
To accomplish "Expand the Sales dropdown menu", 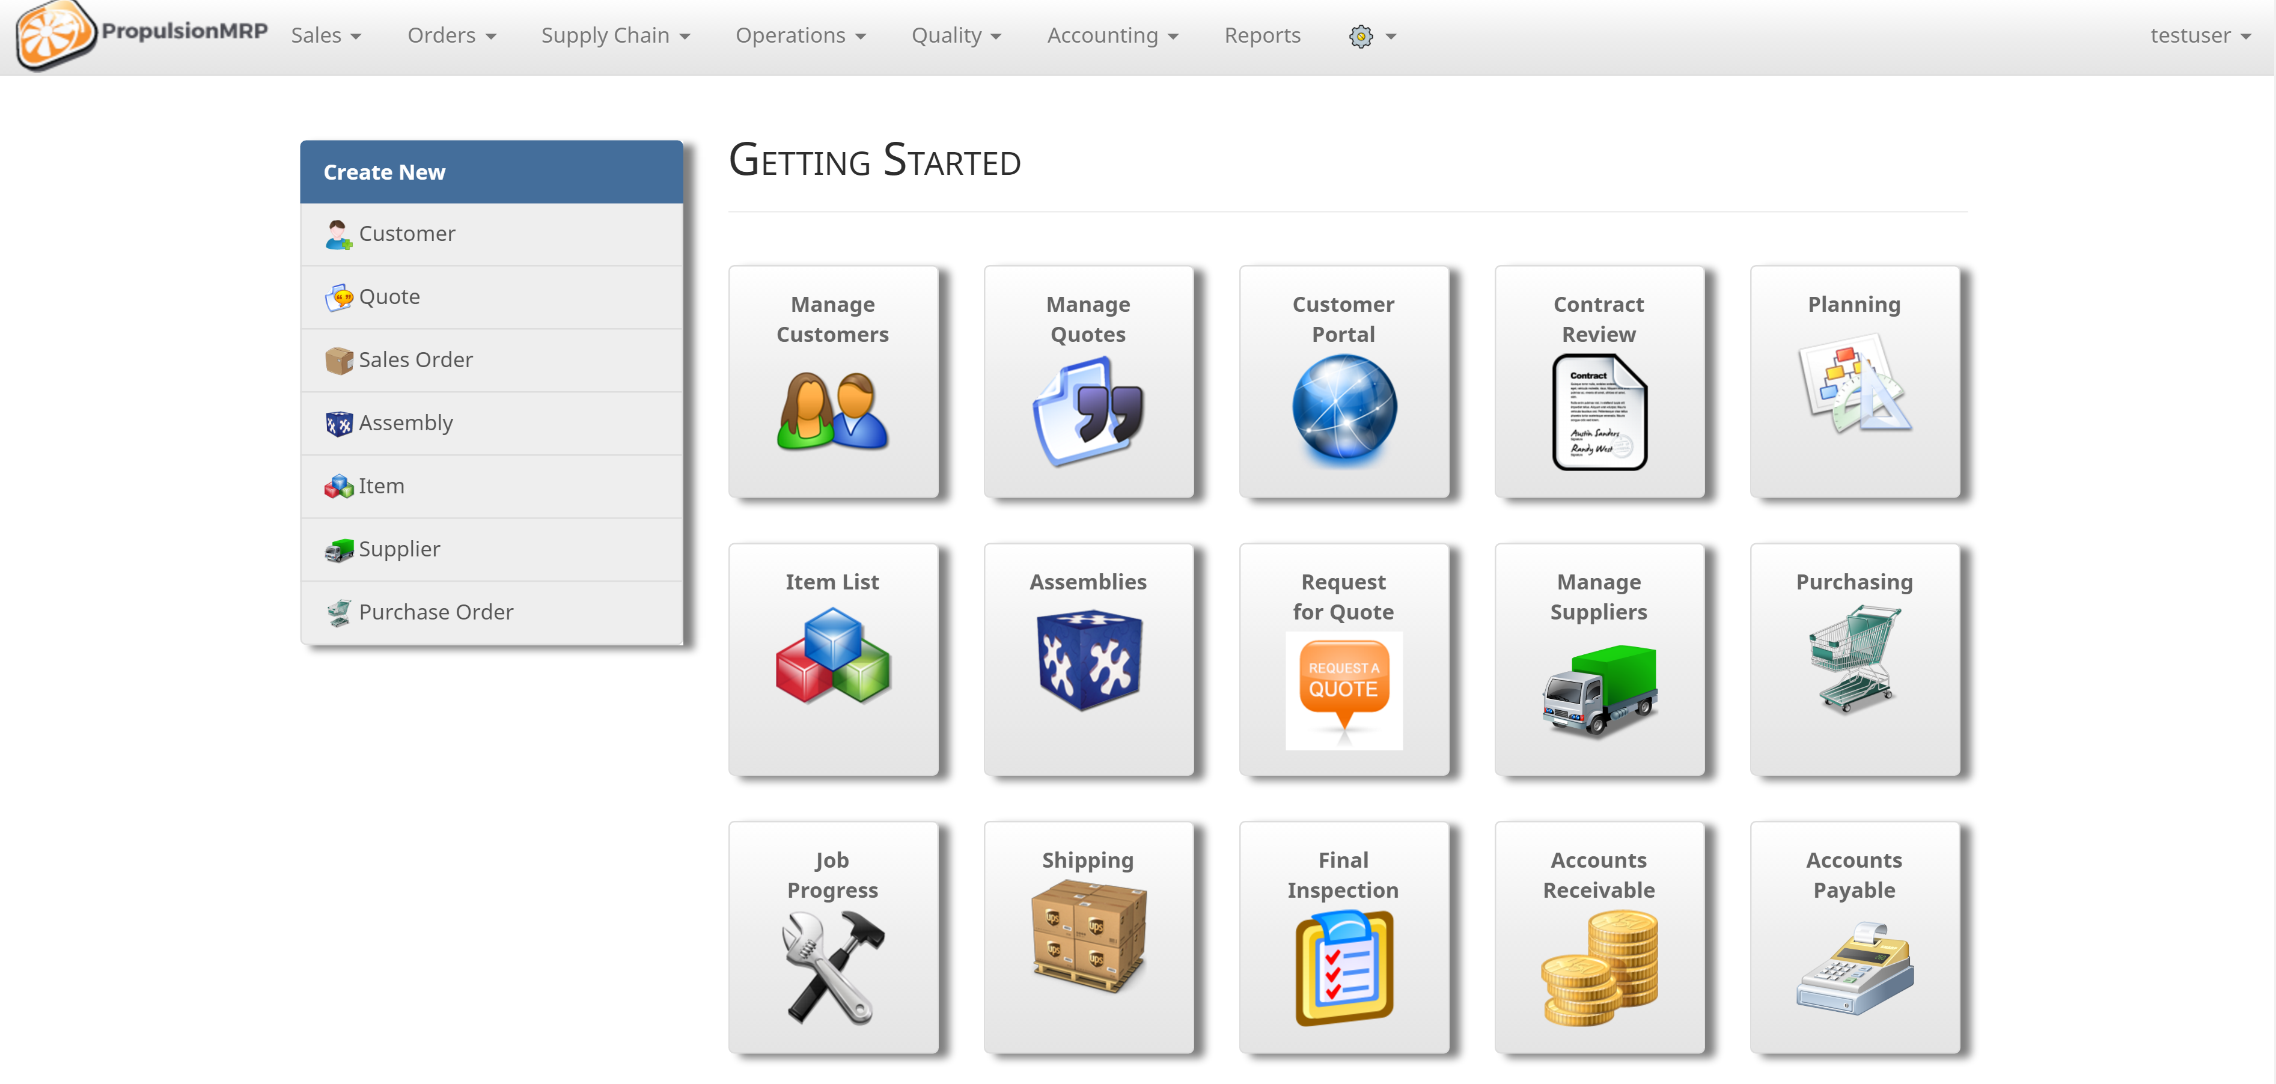I will [x=325, y=35].
